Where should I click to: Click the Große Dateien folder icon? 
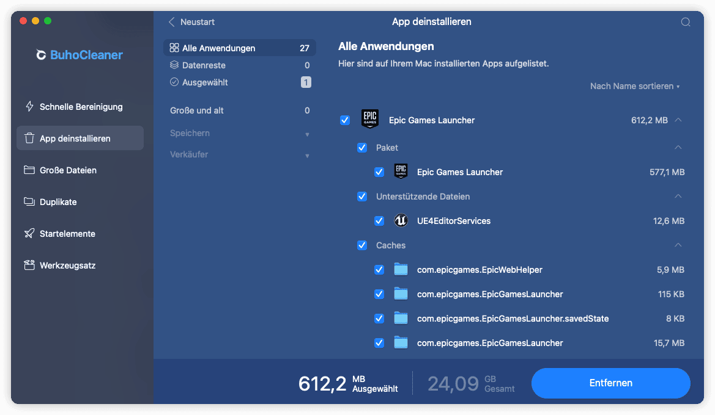(29, 170)
